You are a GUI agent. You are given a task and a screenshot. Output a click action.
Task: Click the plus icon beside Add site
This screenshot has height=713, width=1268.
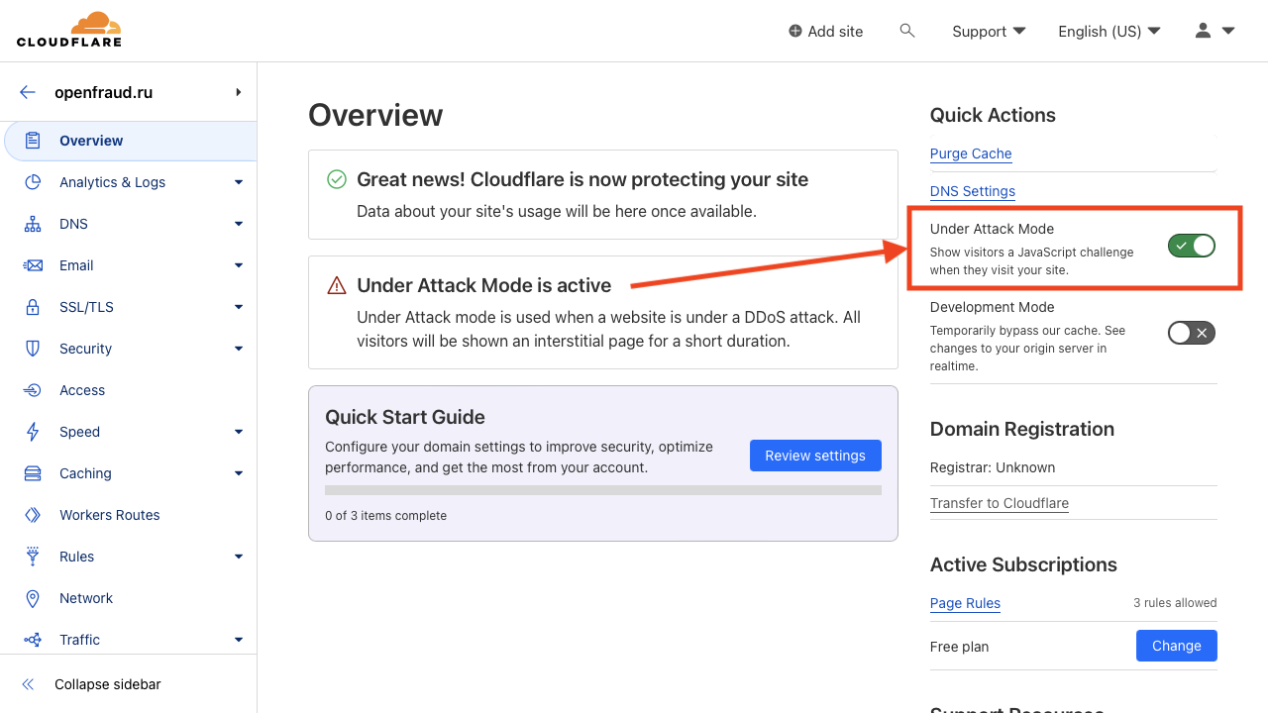[x=794, y=32]
